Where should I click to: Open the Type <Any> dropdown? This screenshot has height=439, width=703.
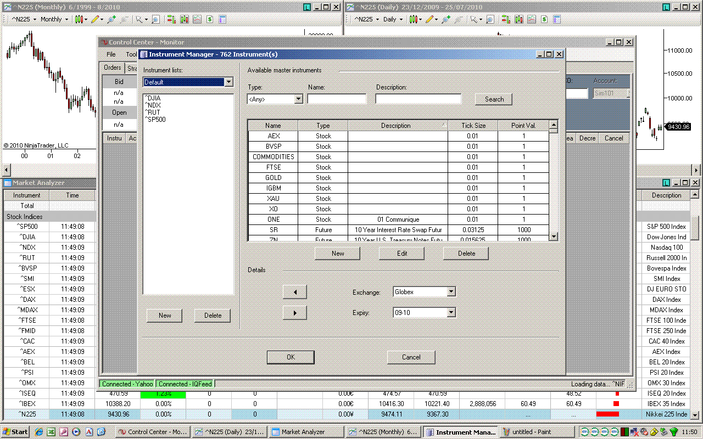point(298,99)
